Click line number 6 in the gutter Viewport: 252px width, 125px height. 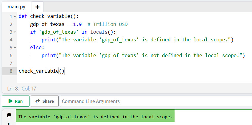point(11,56)
